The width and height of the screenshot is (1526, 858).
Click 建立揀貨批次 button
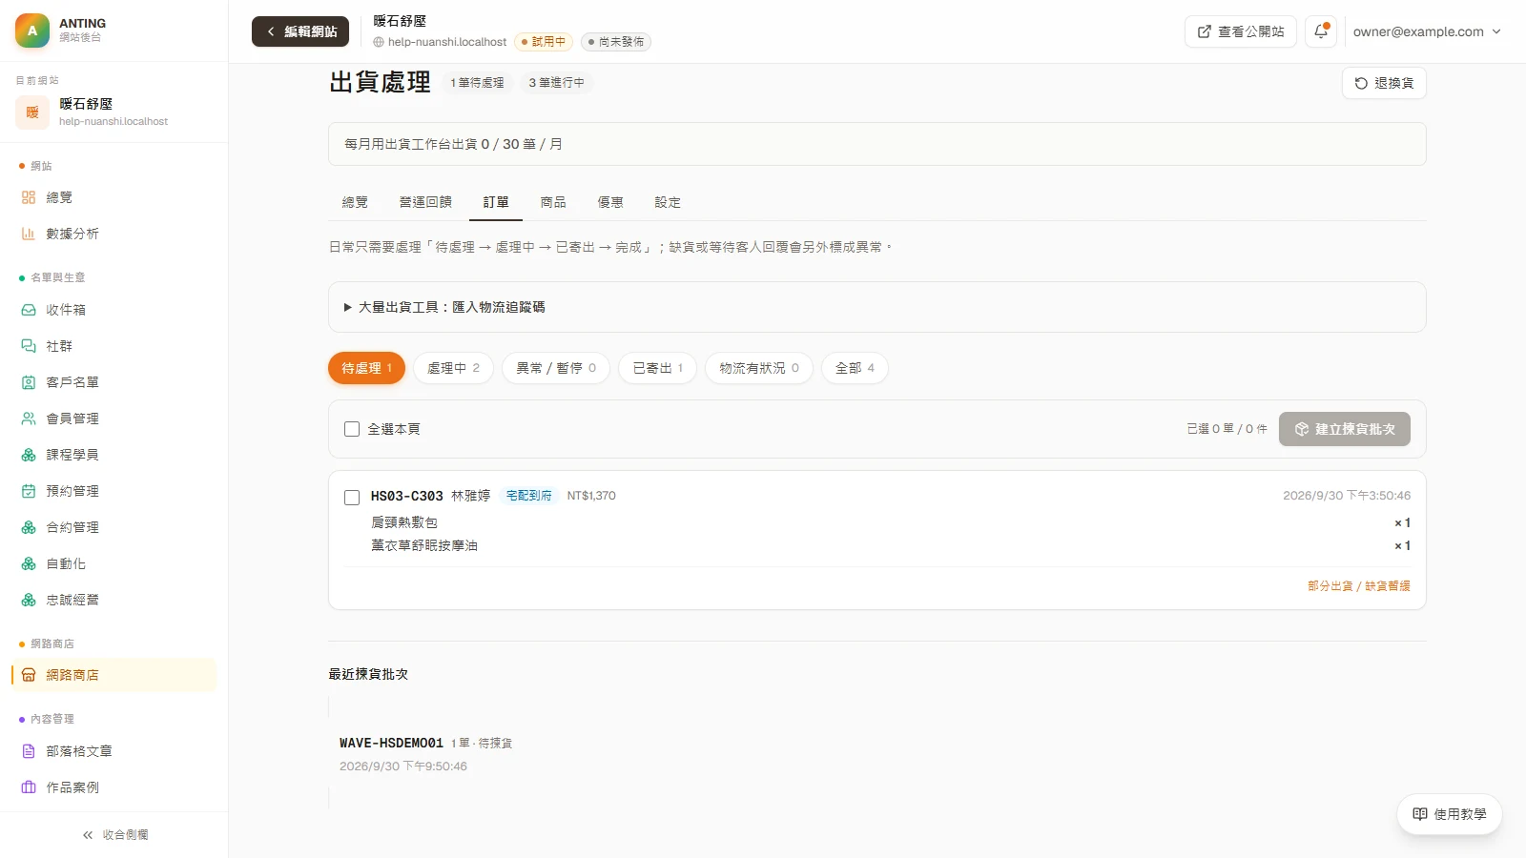point(1345,429)
